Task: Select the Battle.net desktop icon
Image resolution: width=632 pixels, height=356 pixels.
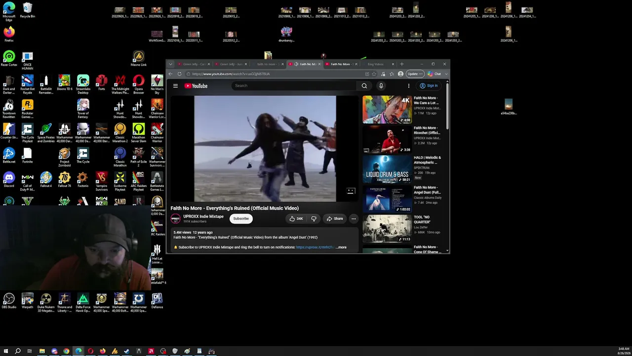Action: (9, 156)
